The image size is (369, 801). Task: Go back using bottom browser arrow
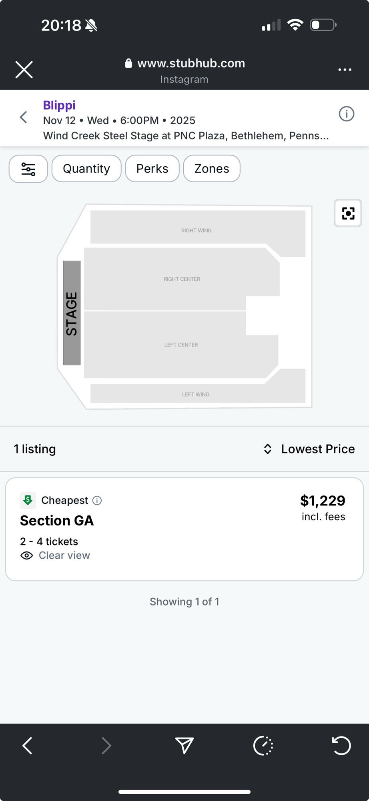27,745
